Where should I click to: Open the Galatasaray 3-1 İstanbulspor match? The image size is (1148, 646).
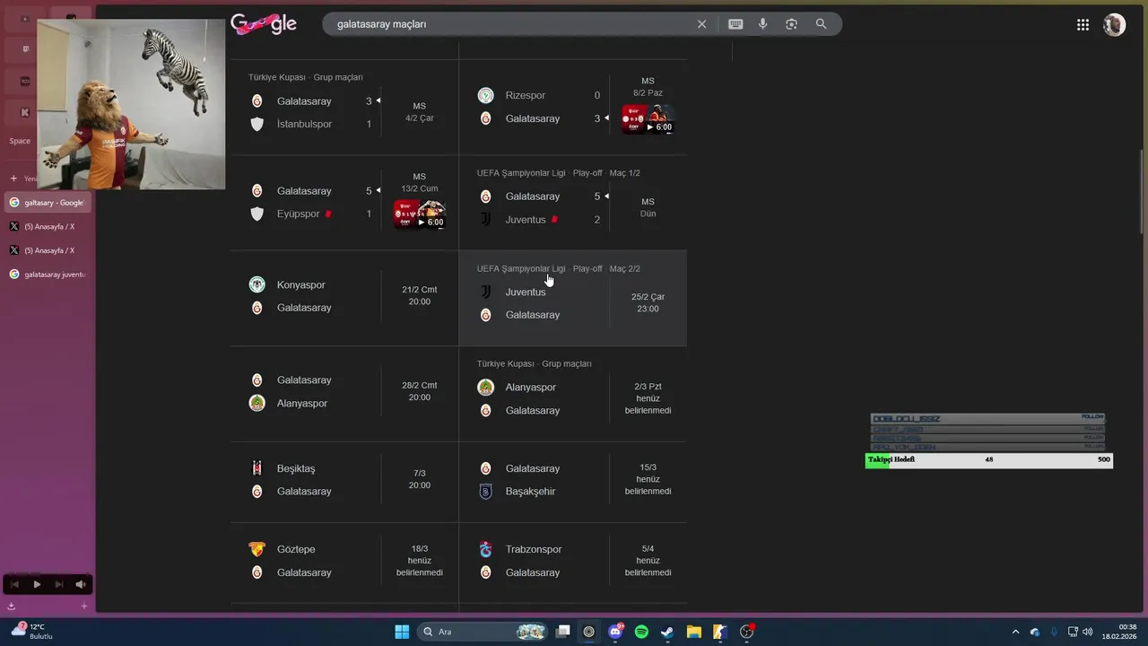coord(344,107)
